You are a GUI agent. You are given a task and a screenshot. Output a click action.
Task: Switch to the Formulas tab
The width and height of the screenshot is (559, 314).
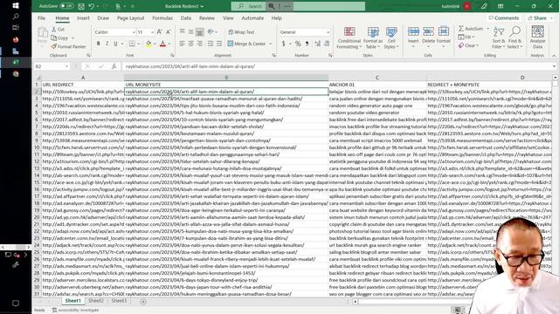coord(162,17)
